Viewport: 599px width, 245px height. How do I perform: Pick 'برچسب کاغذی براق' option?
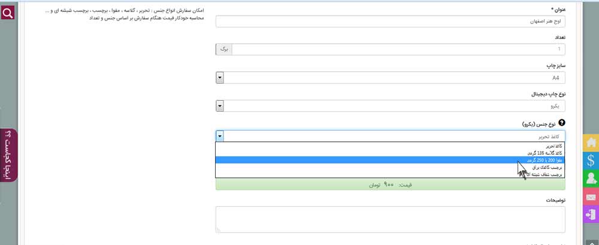tap(391, 167)
